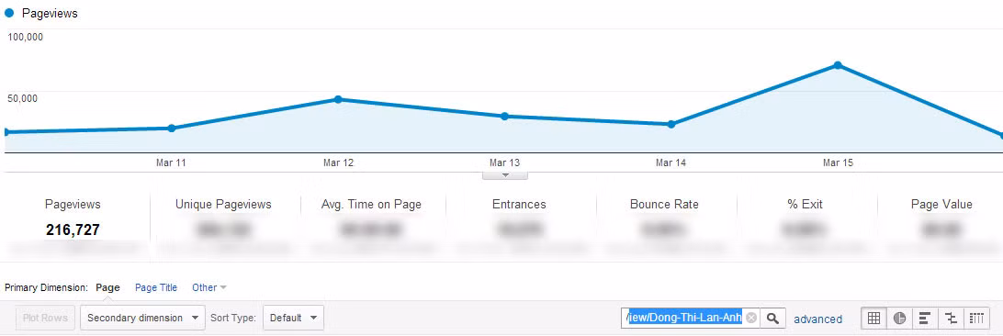
Task: Click the Mar 12 axis date label
Action: (x=338, y=162)
